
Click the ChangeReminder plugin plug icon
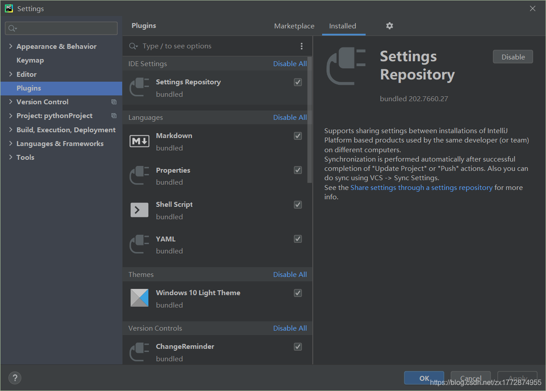point(139,352)
